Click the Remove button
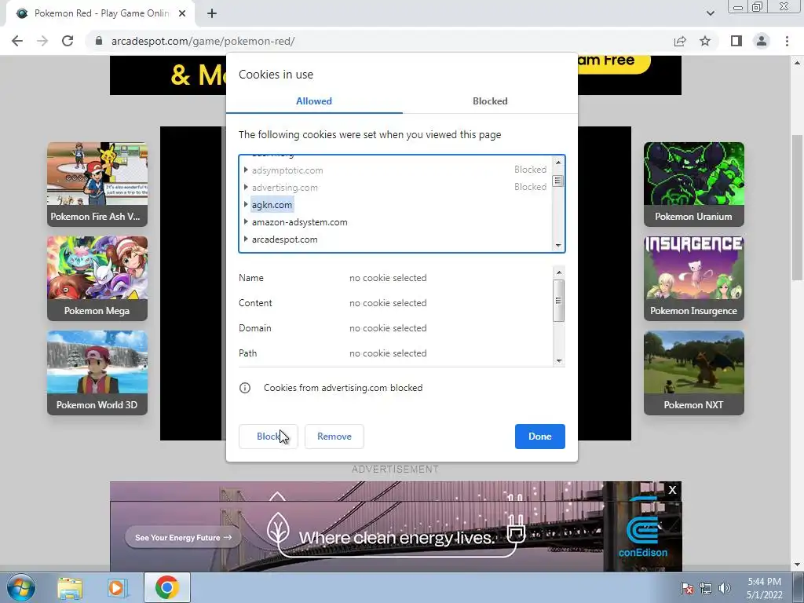 click(334, 437)
